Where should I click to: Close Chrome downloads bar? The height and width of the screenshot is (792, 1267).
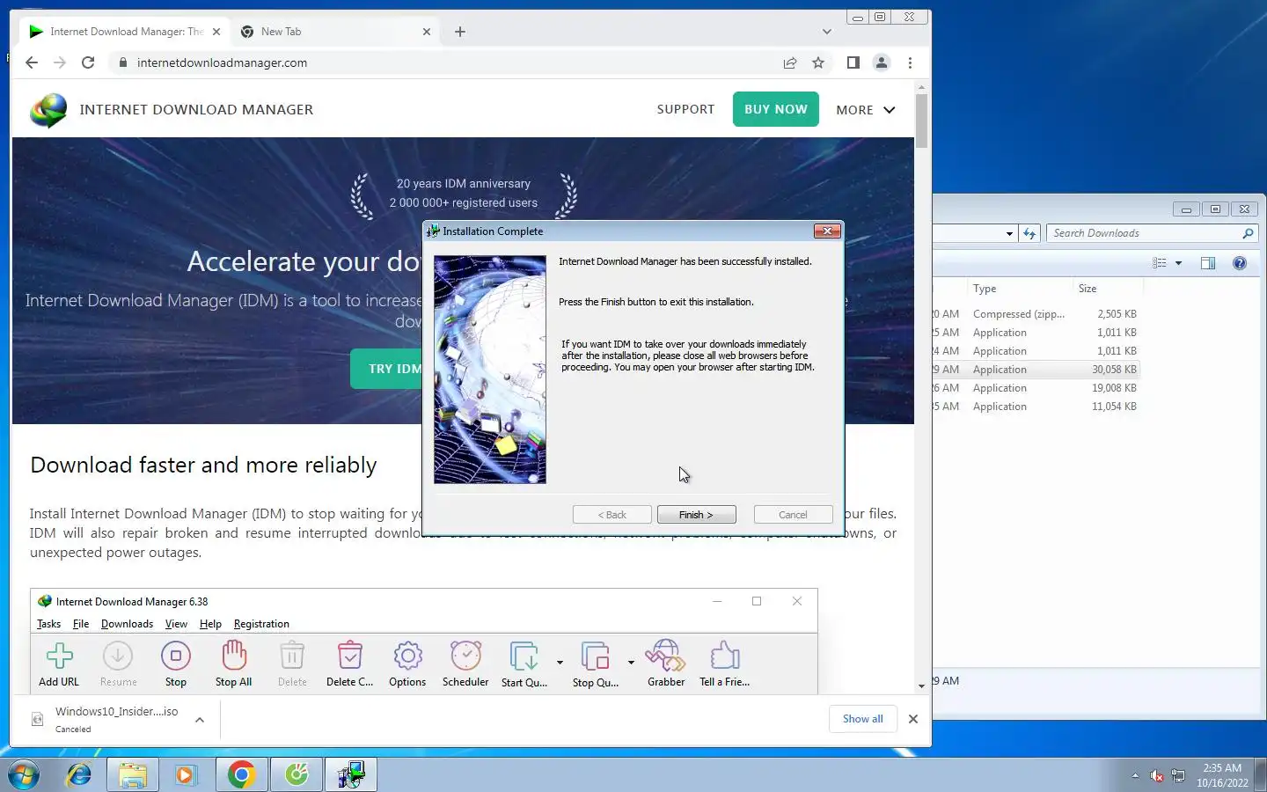coord(913,719)
